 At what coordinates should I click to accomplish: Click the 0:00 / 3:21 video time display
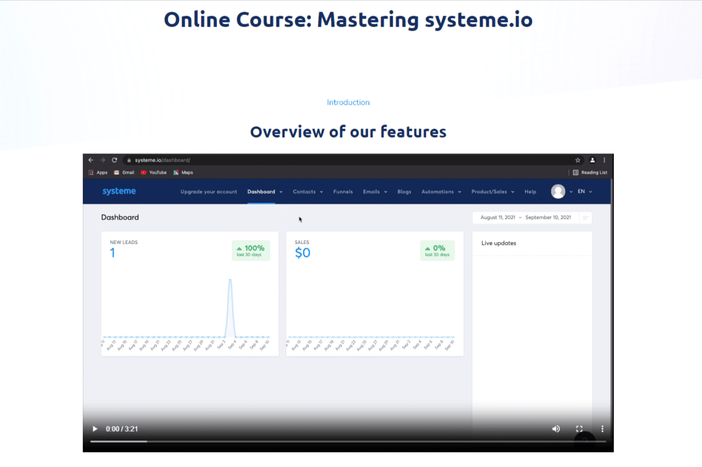coord(122,429)
